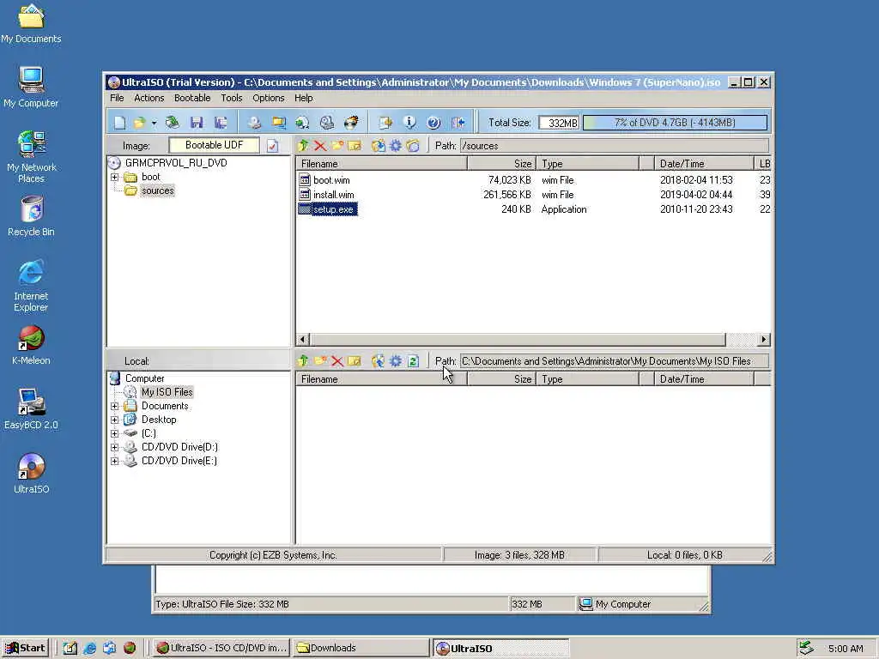Viewport: 879px width, 659px height.
Task: Click the Extract icon in image pane toolbar
Action: (379, 146)
